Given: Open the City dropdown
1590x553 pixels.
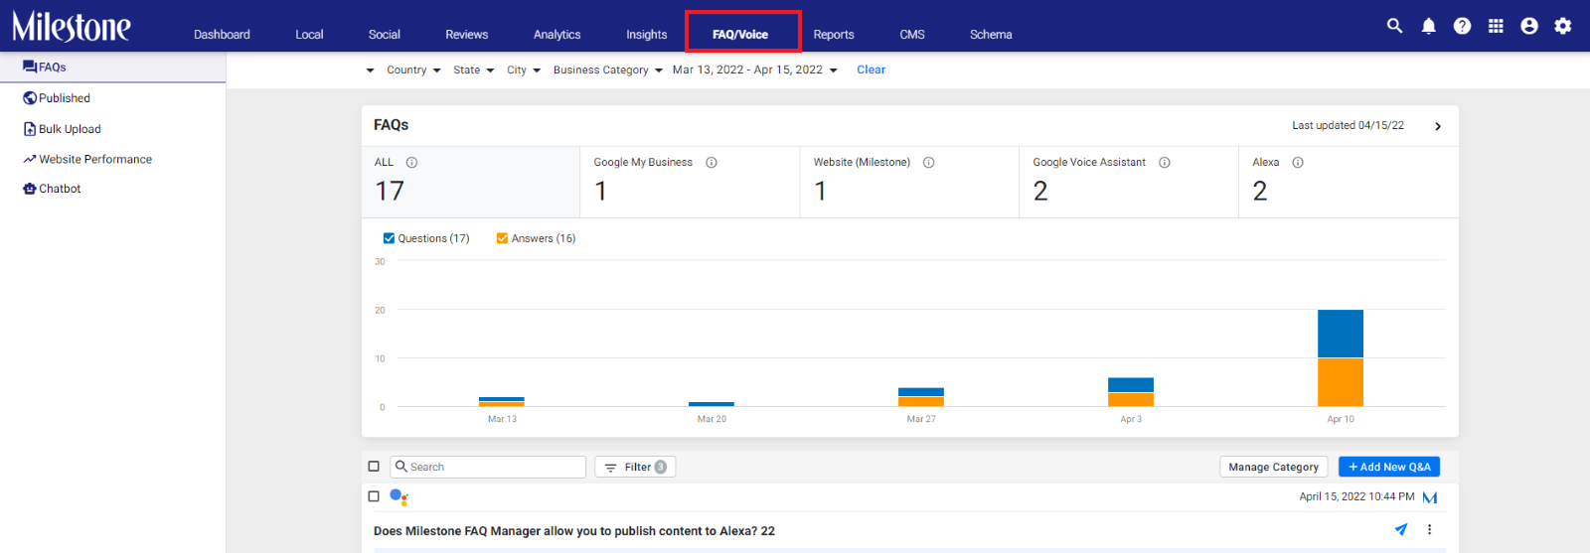Looking at the screenshot, I should pos(524,70).
